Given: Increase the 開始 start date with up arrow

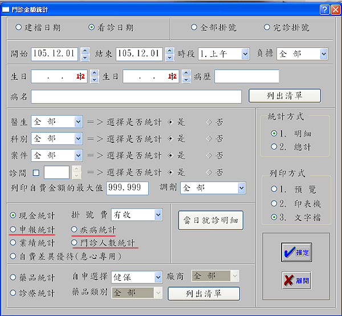Looking at the screenshot, I should pyautogui.click(x=85, y=51).
